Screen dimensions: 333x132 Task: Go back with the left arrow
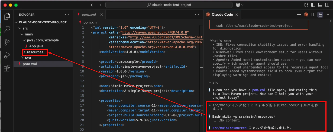pyautogui.click(x=93, y=5)
